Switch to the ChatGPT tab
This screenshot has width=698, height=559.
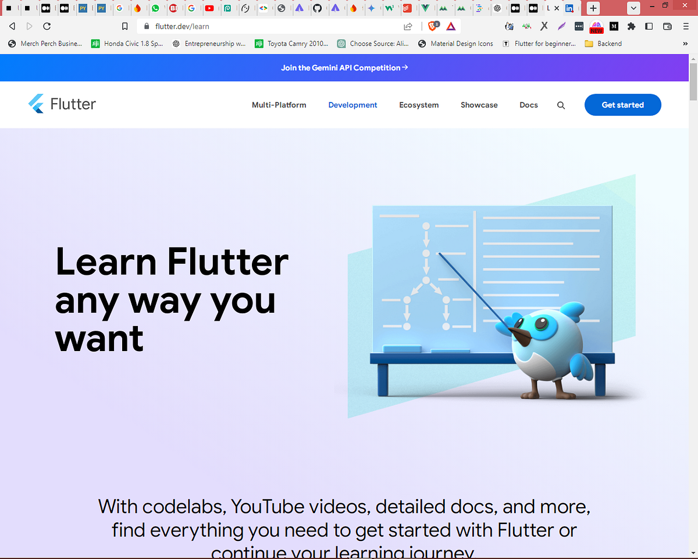point(497,8)
